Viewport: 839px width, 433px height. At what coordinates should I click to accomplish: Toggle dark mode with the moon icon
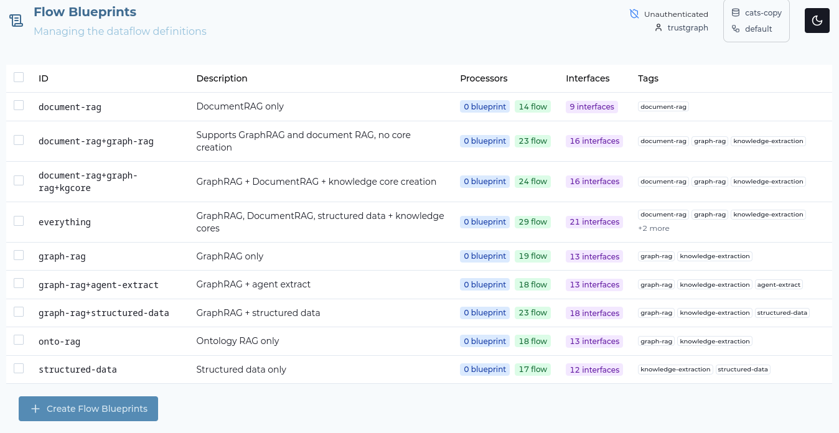[x=817, y=21]
